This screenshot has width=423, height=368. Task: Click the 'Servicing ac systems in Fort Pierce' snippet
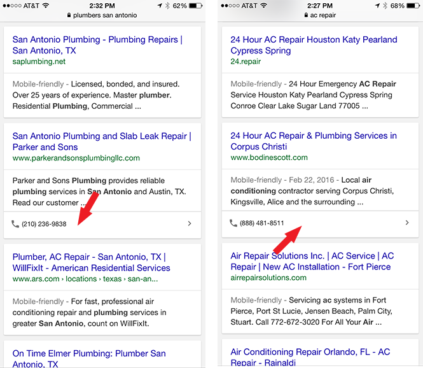point(311,311)
